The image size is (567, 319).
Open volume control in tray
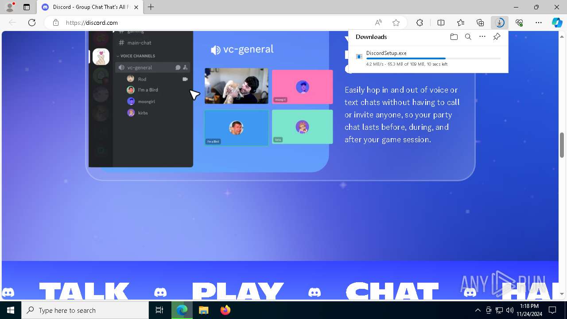coord(510,310)
